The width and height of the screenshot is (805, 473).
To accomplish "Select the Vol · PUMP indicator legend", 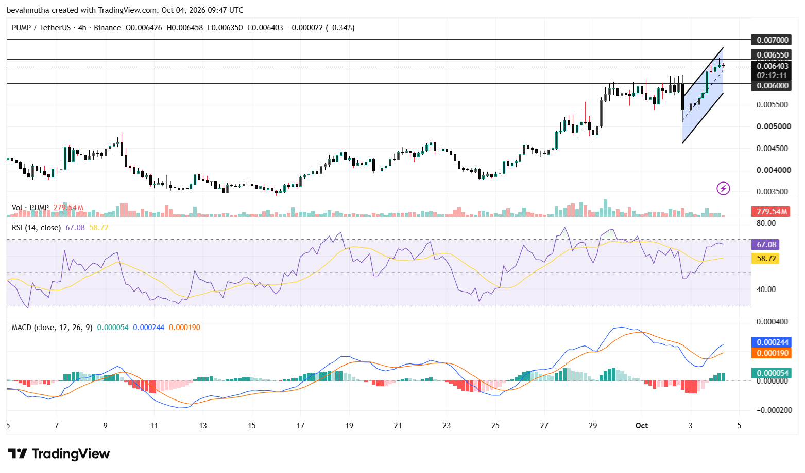I will 30,208.
